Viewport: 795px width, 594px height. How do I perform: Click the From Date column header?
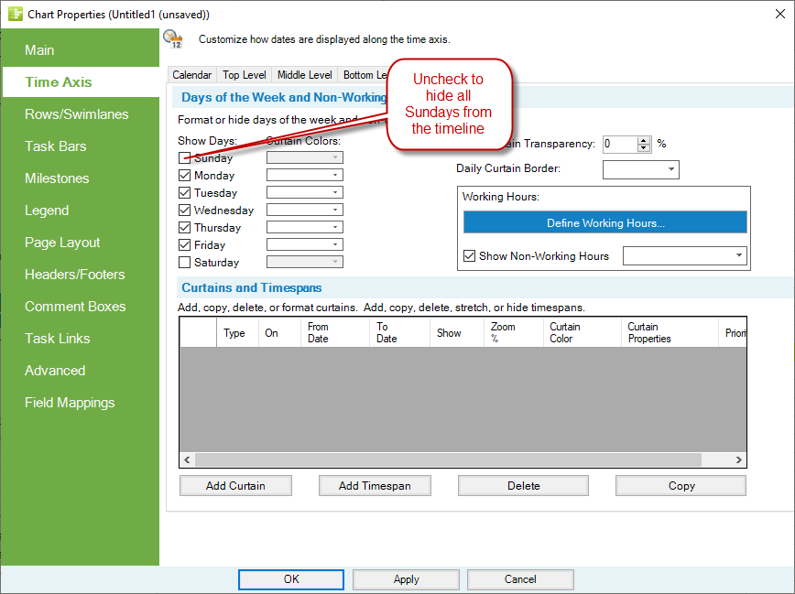tap(335, 332)
